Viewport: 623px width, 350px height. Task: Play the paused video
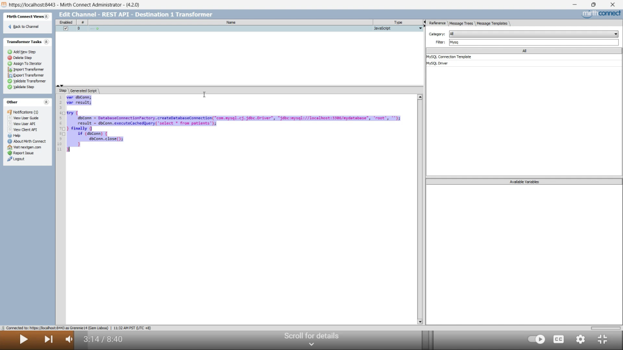(x=24, y=339)
